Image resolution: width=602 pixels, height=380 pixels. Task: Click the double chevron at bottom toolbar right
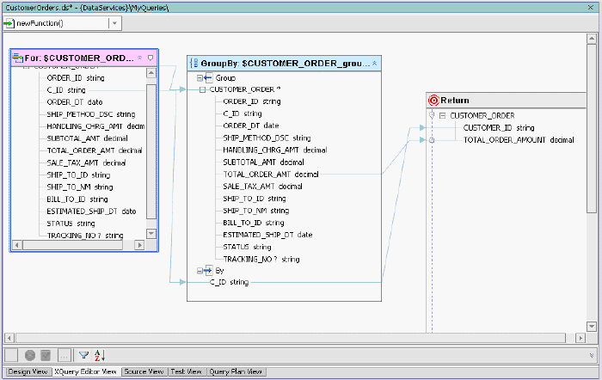point(592,355)
